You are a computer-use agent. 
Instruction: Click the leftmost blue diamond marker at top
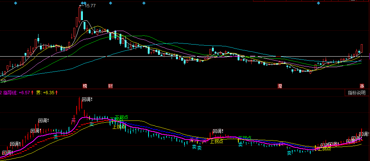click(x=15, y=3)
